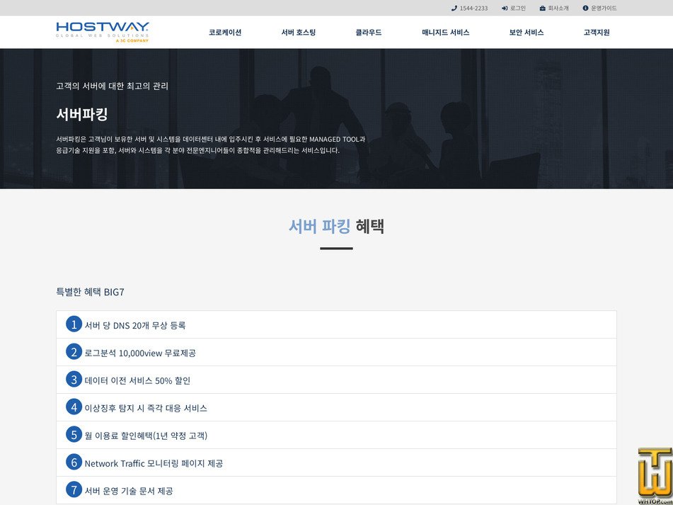The width and height of the screenshot is (673, 505).
Task: Click the tagline 고객의 서버에 대한 최고의 관리
Action: (112, 86)
